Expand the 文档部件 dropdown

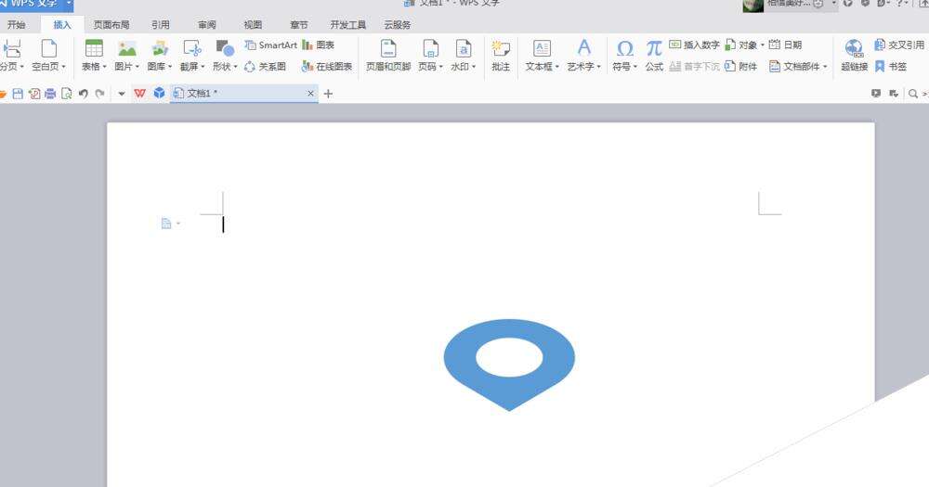point(825,67)
